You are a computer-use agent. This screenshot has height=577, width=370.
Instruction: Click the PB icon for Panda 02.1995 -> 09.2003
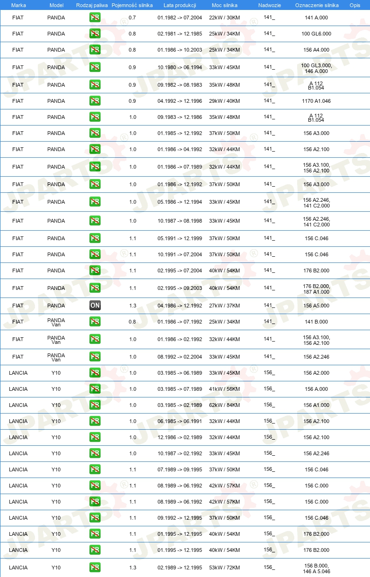[x=95, y=288]
